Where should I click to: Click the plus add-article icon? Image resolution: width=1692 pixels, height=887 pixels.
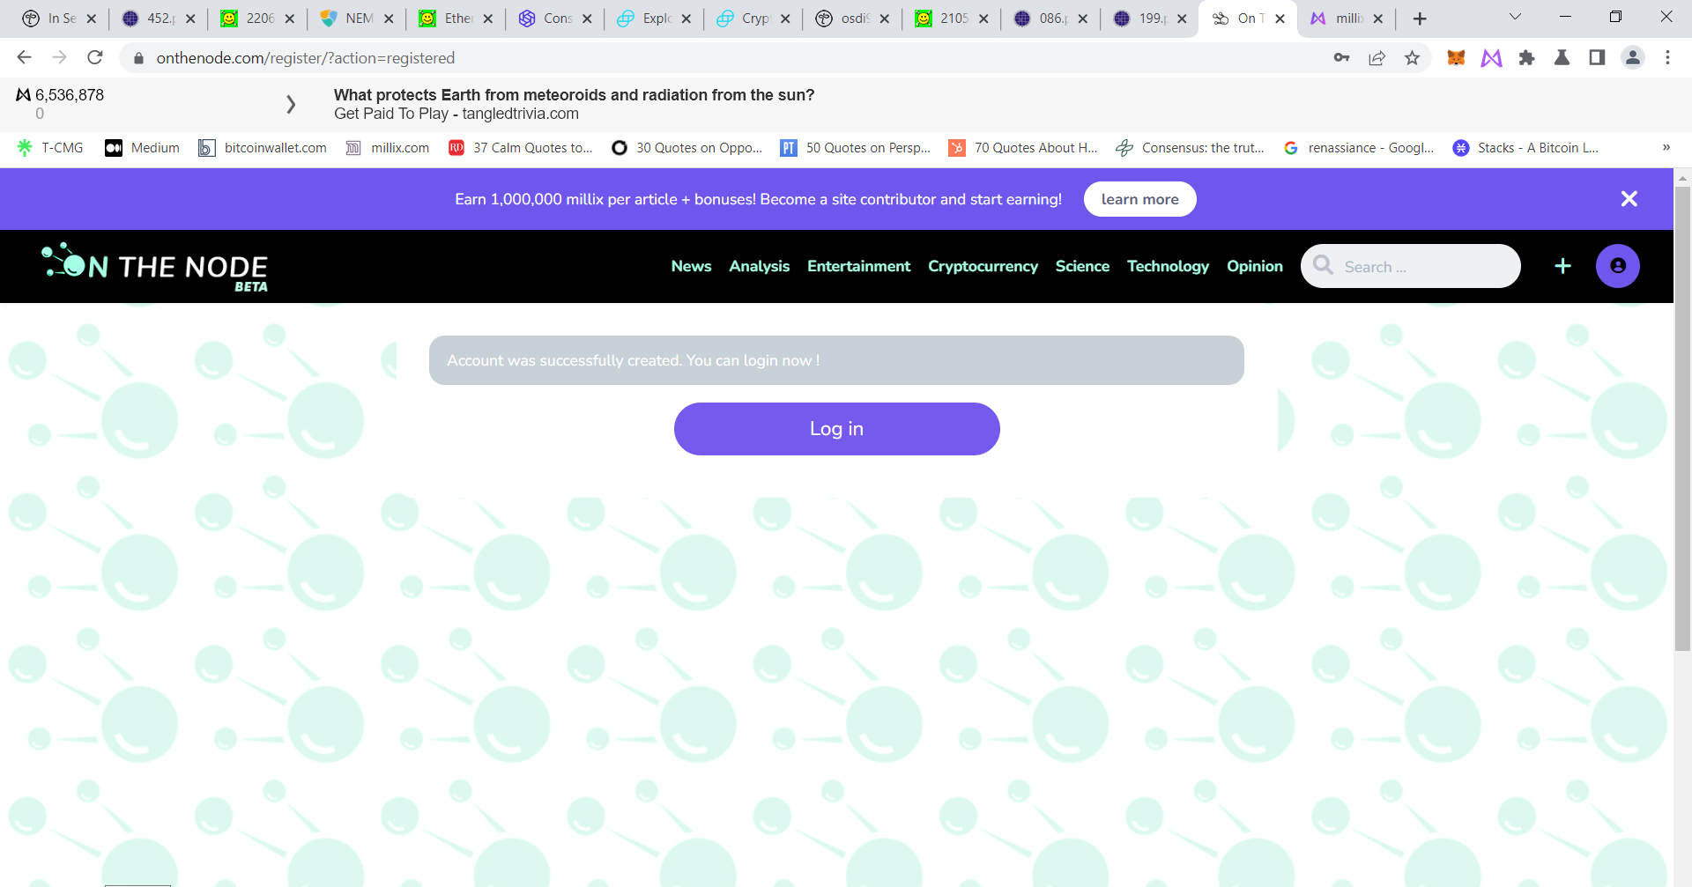[x=1562, y=266]
